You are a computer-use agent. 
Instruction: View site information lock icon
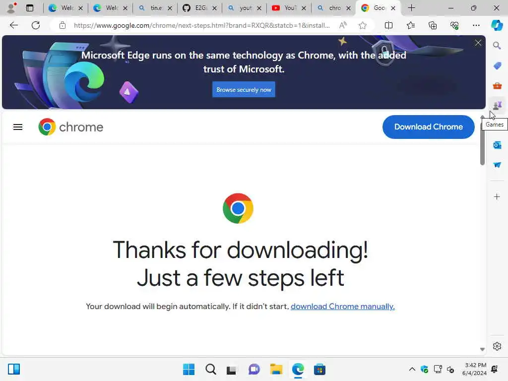[x=63, y=25]
